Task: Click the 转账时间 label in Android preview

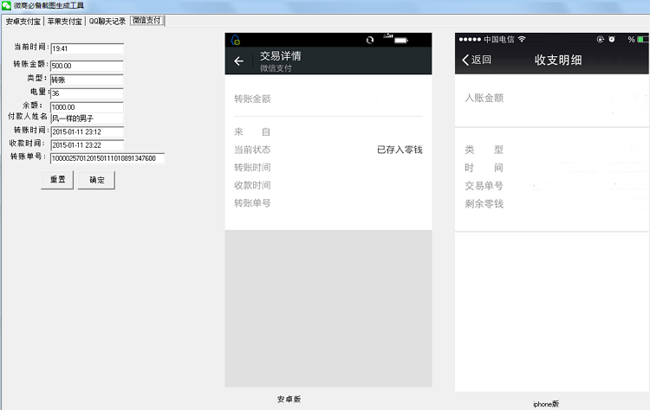Action: [252, 168]
